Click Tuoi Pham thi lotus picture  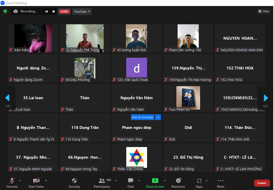[188, 98]
